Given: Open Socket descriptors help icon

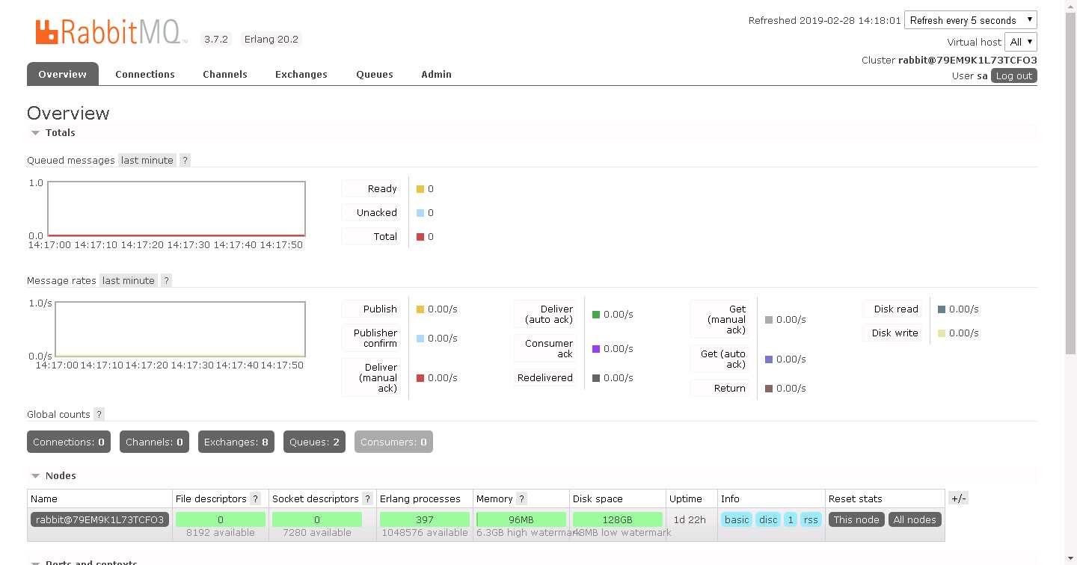Looking at the screenshot, I should pyautogui.click(x=367, y=498).
